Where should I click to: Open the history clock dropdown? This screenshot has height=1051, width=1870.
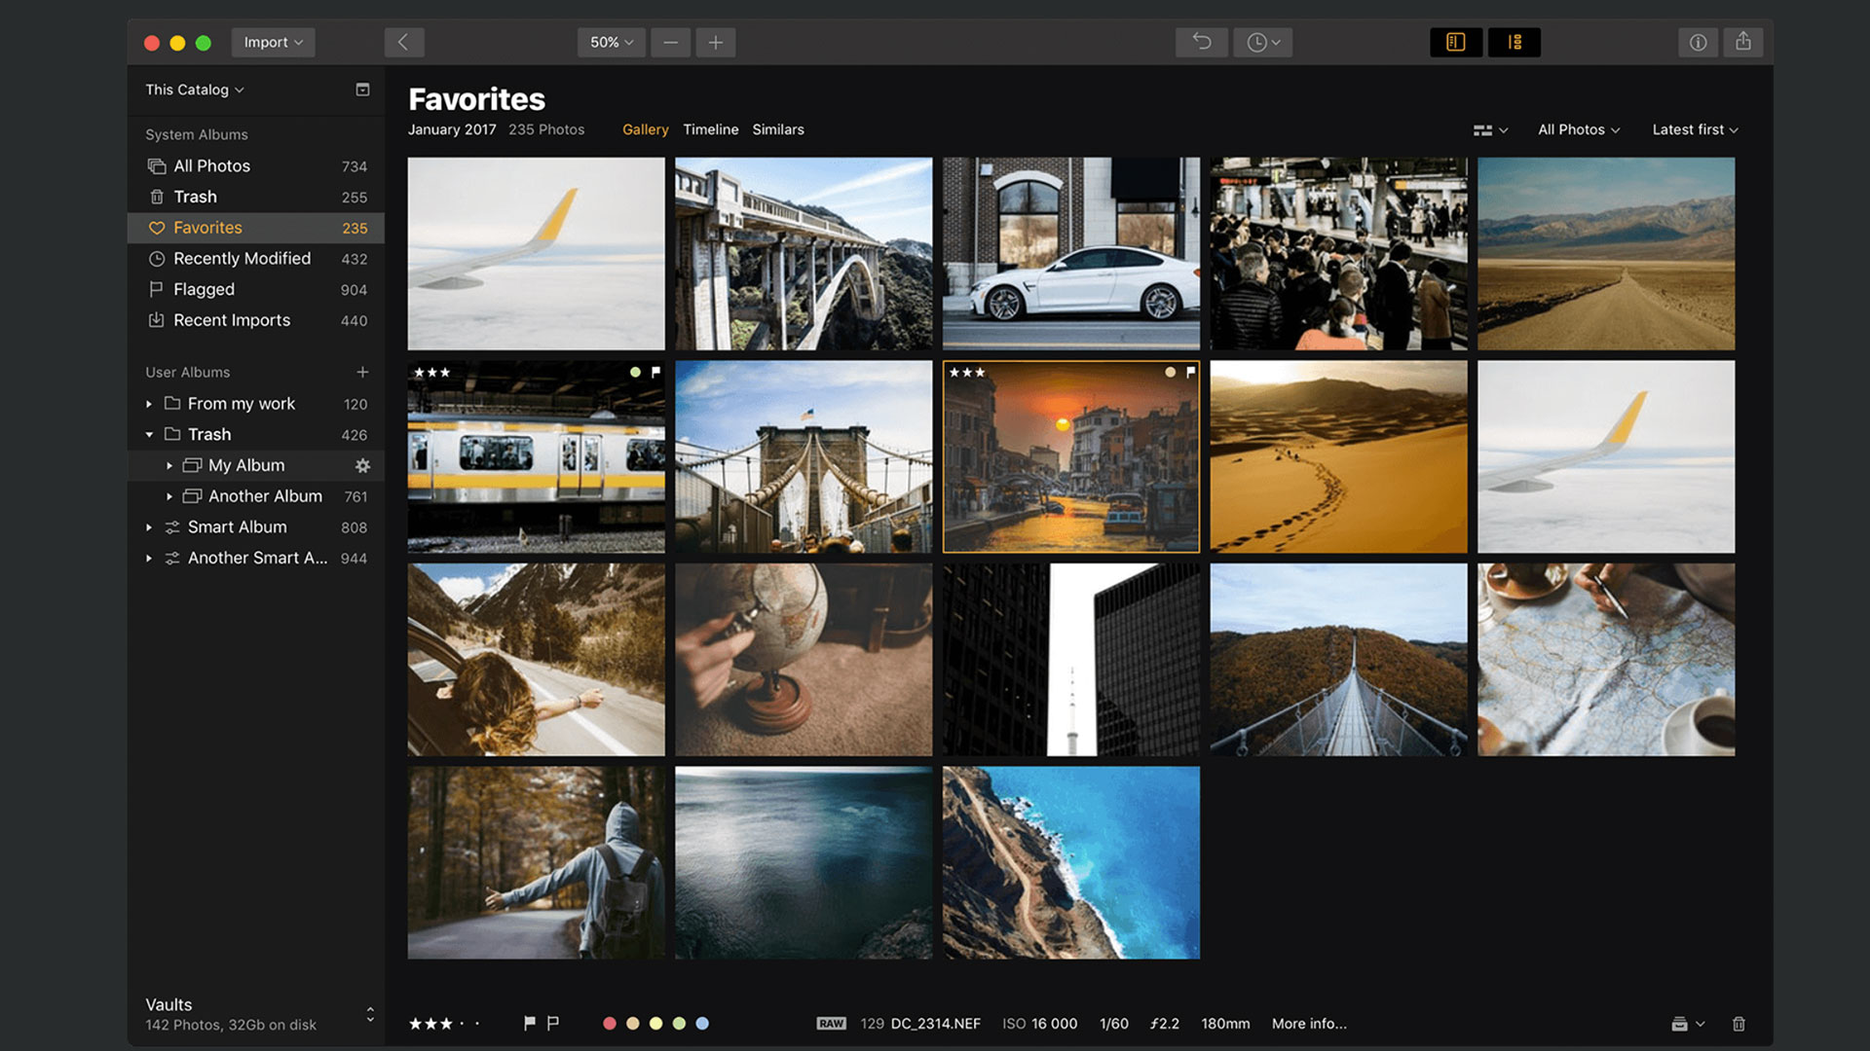[x=1263, y=42]
